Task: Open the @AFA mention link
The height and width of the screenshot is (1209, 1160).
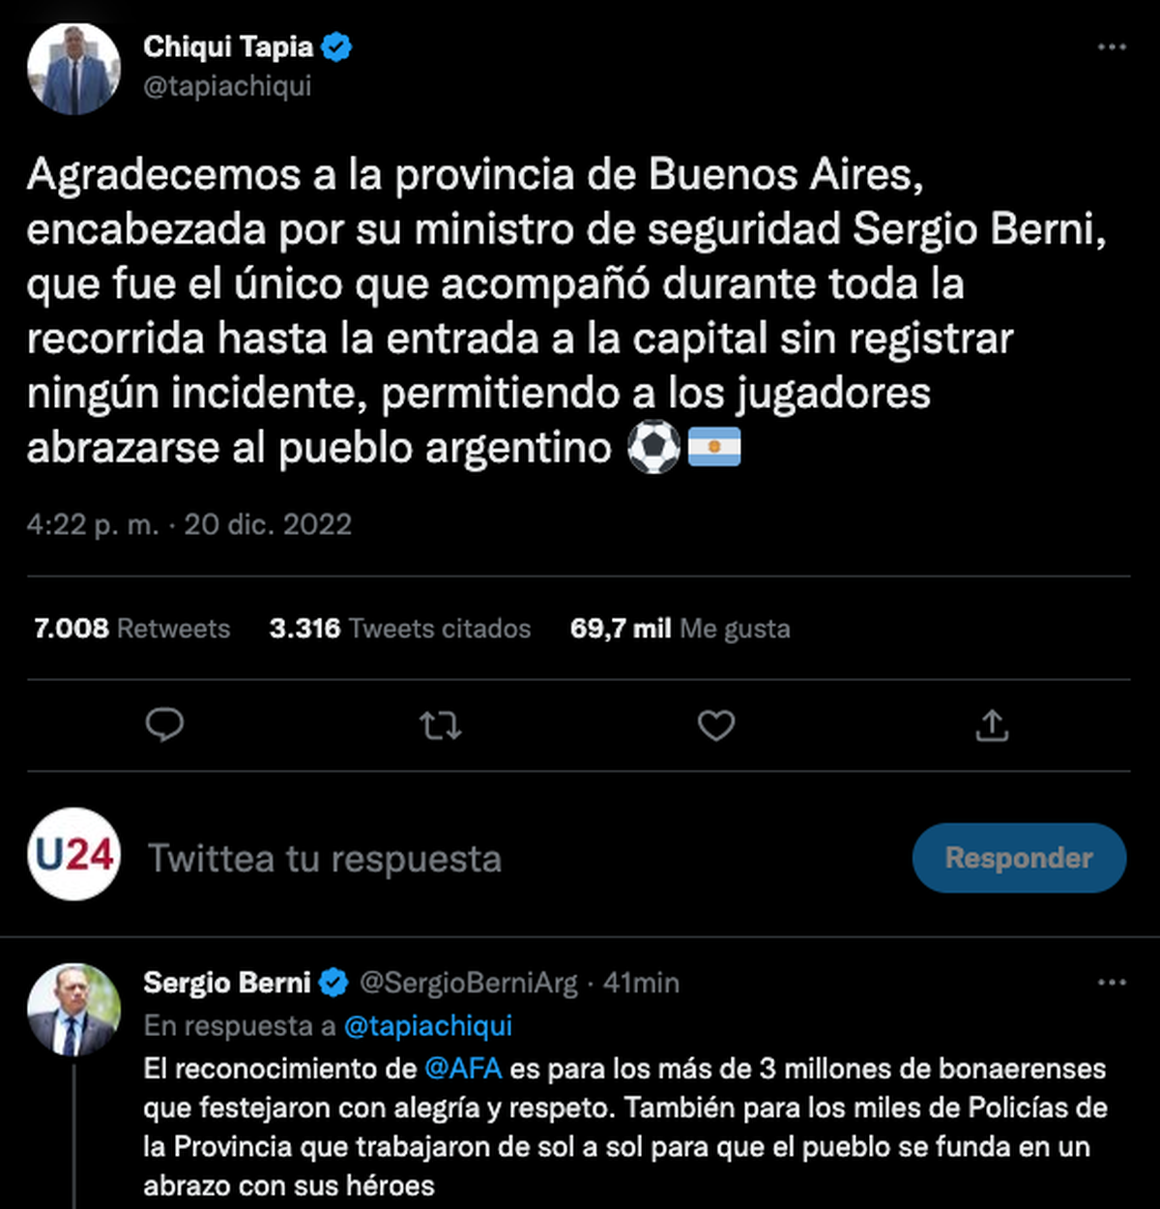Action: click(462, 1069)
